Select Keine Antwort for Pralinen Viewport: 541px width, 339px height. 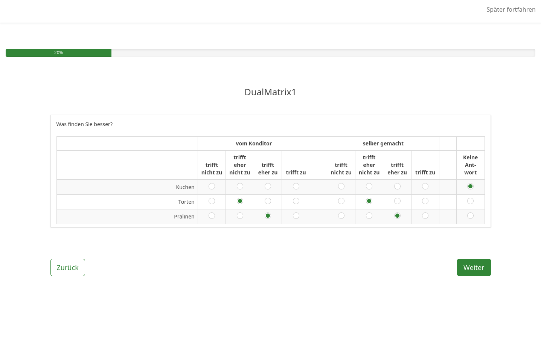pos(470,216)
